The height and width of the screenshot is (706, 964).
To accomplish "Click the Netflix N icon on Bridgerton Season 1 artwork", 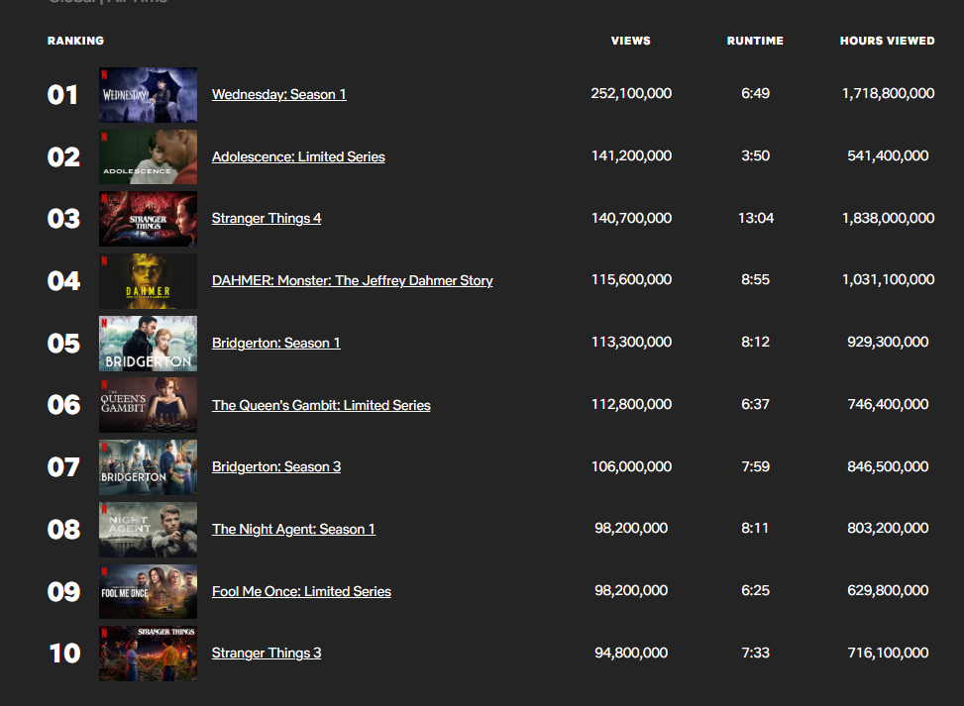I will (x=105, y=325).
